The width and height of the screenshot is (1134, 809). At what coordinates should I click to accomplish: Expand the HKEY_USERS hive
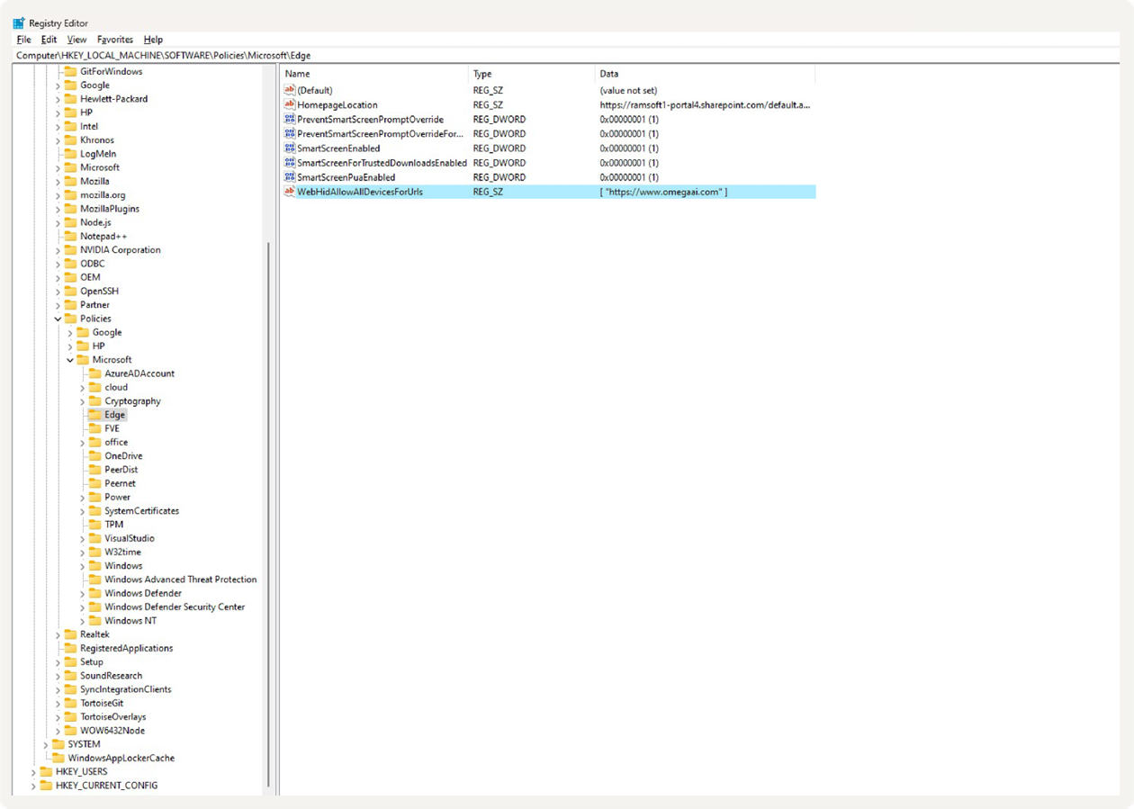tap(34, 772)
